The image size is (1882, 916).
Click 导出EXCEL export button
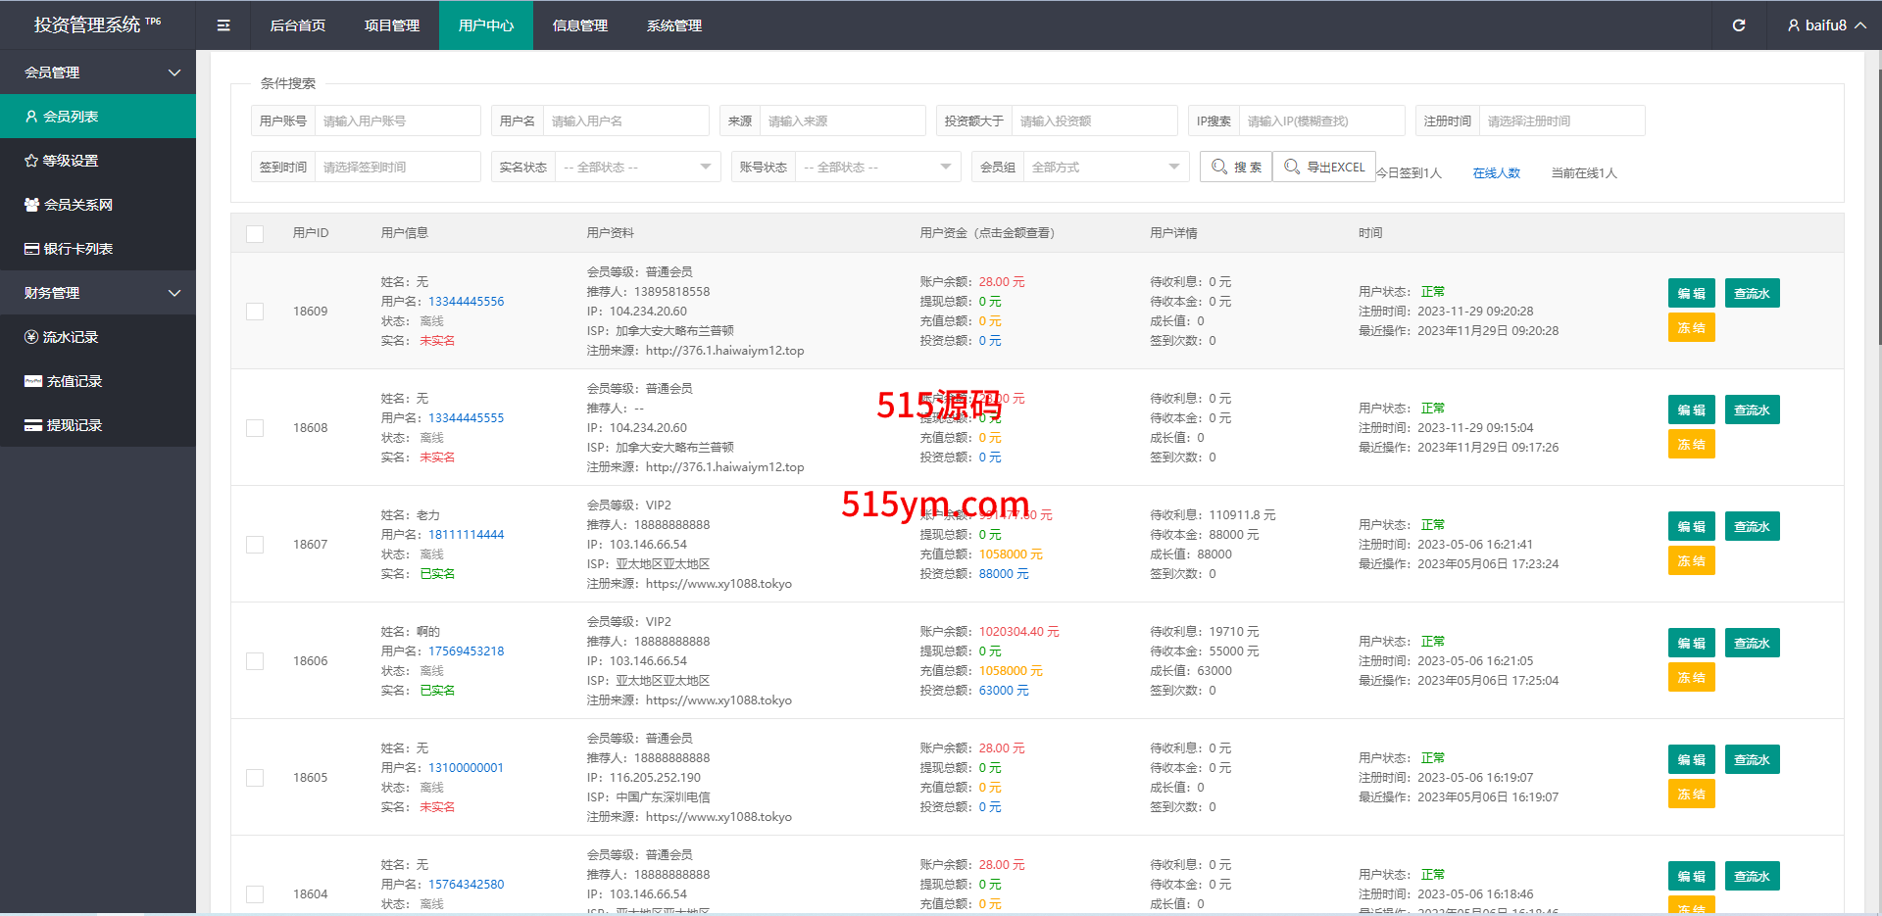(1324, 167)
